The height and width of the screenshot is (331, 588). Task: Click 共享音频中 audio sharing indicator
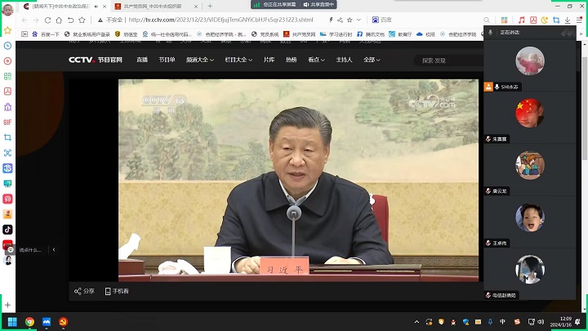(318, 5)
